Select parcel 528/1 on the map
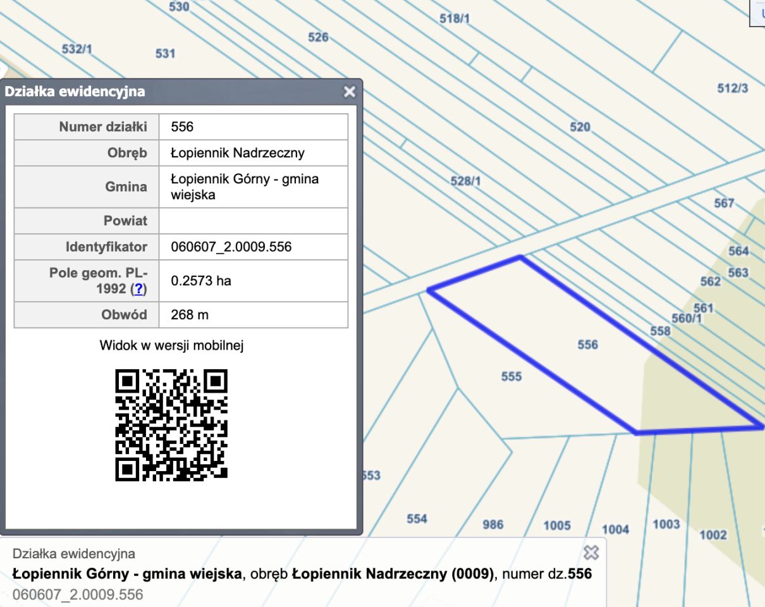 coord(465,181)
